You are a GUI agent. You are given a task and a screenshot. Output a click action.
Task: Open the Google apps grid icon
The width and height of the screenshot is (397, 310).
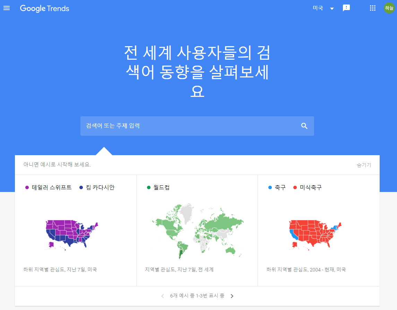click(372, 8)
